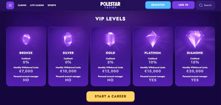Viewport: 221px width, 105px height.
Task: Click the large Diamond gem icon
Action: coord(195,39)
